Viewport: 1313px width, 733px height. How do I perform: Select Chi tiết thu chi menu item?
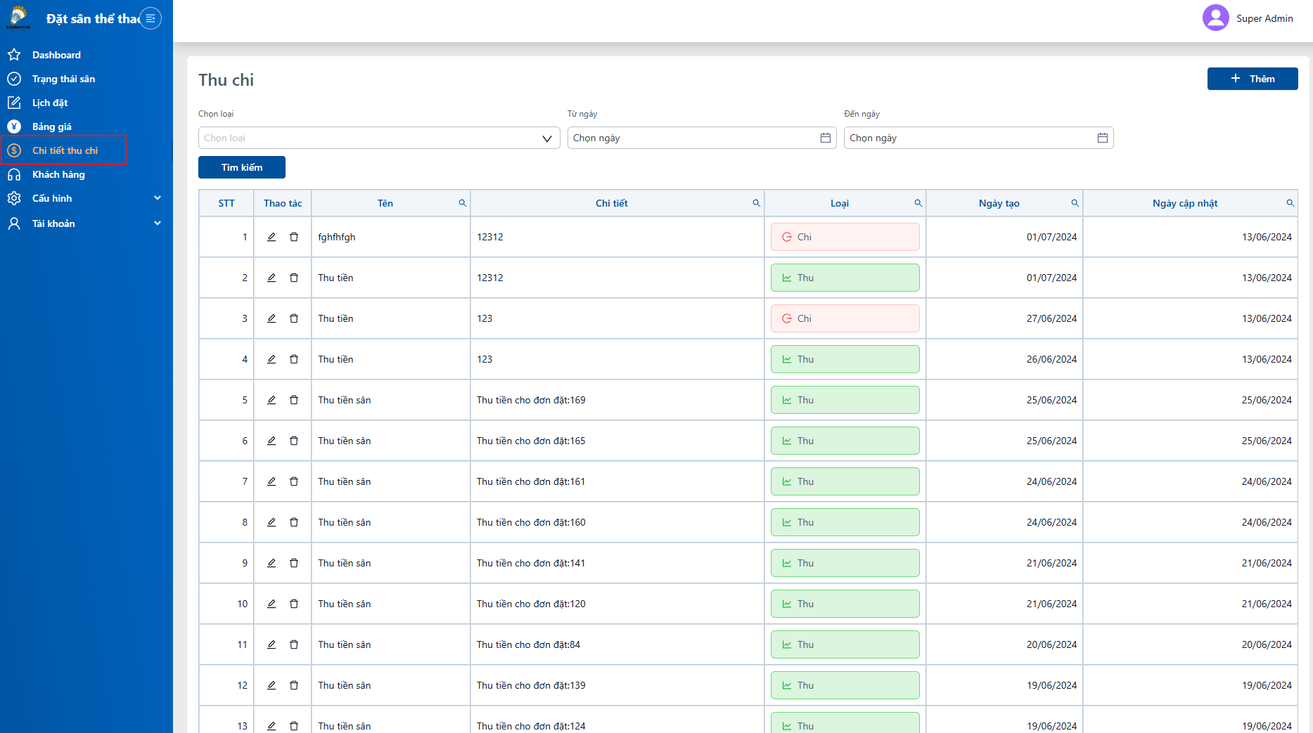pyautogui.click(x=65, y=150)
